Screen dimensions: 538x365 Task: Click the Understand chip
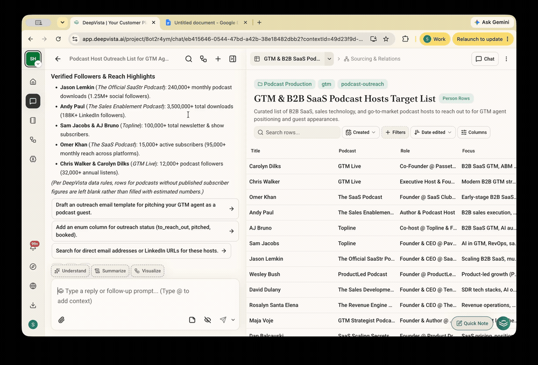(x=70, y=271)
